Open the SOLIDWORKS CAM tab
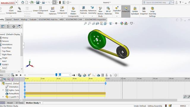This screenshot has height=107, width=190. (x=74, y=20)
